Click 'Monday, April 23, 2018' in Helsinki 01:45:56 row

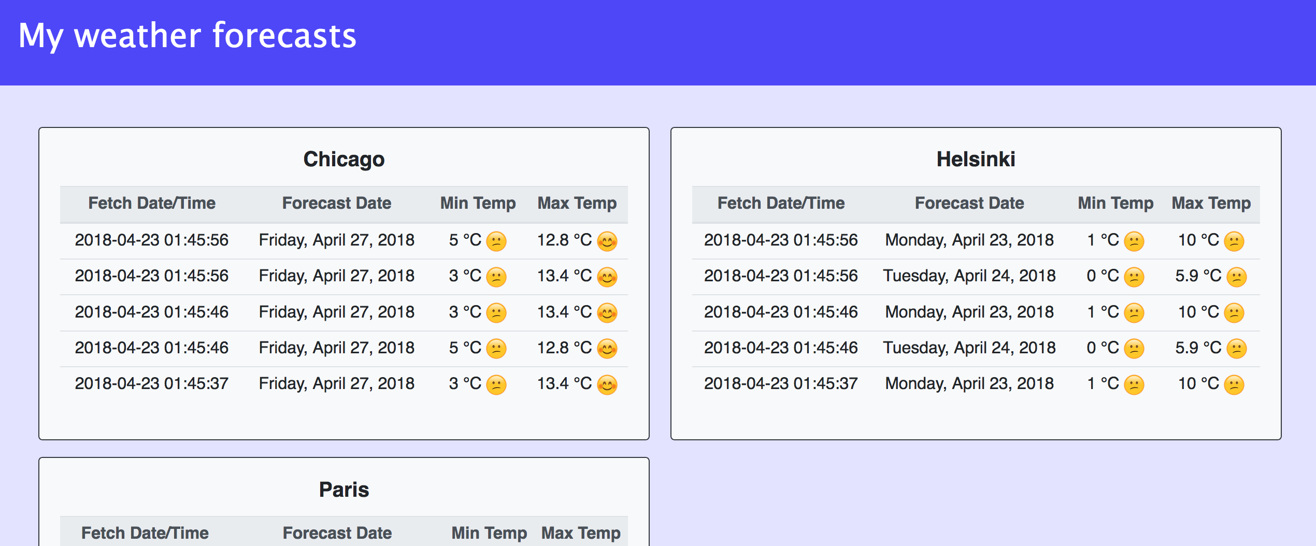969,240
